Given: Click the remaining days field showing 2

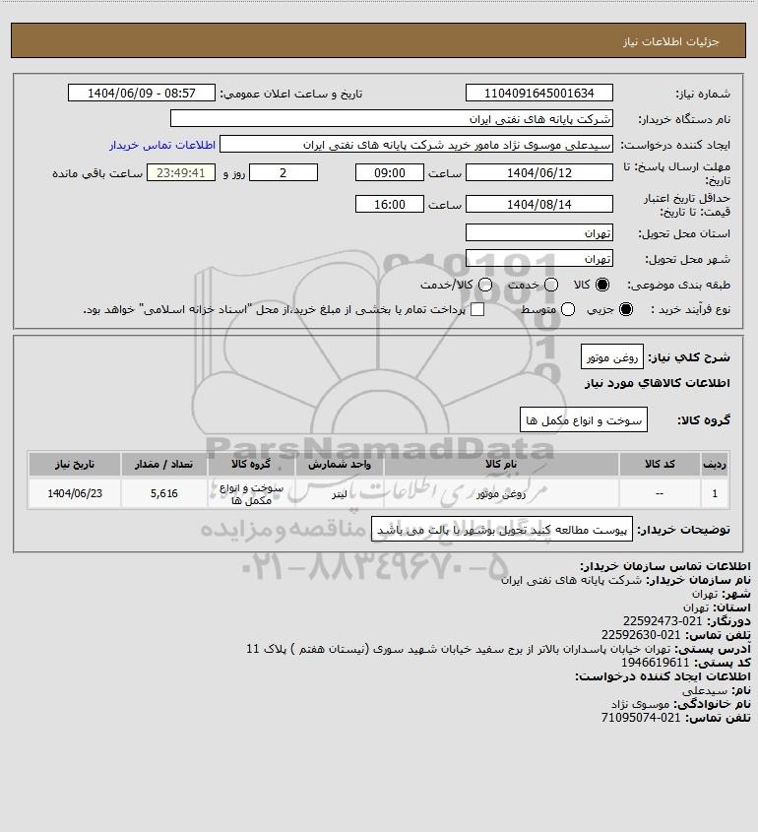Looking at the screenshot, I should 284,173.
